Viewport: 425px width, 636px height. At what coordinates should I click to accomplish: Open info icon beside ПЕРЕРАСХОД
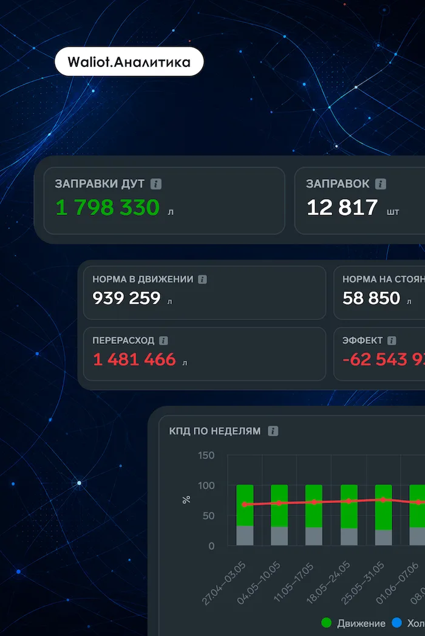click(x=163, y=341)
